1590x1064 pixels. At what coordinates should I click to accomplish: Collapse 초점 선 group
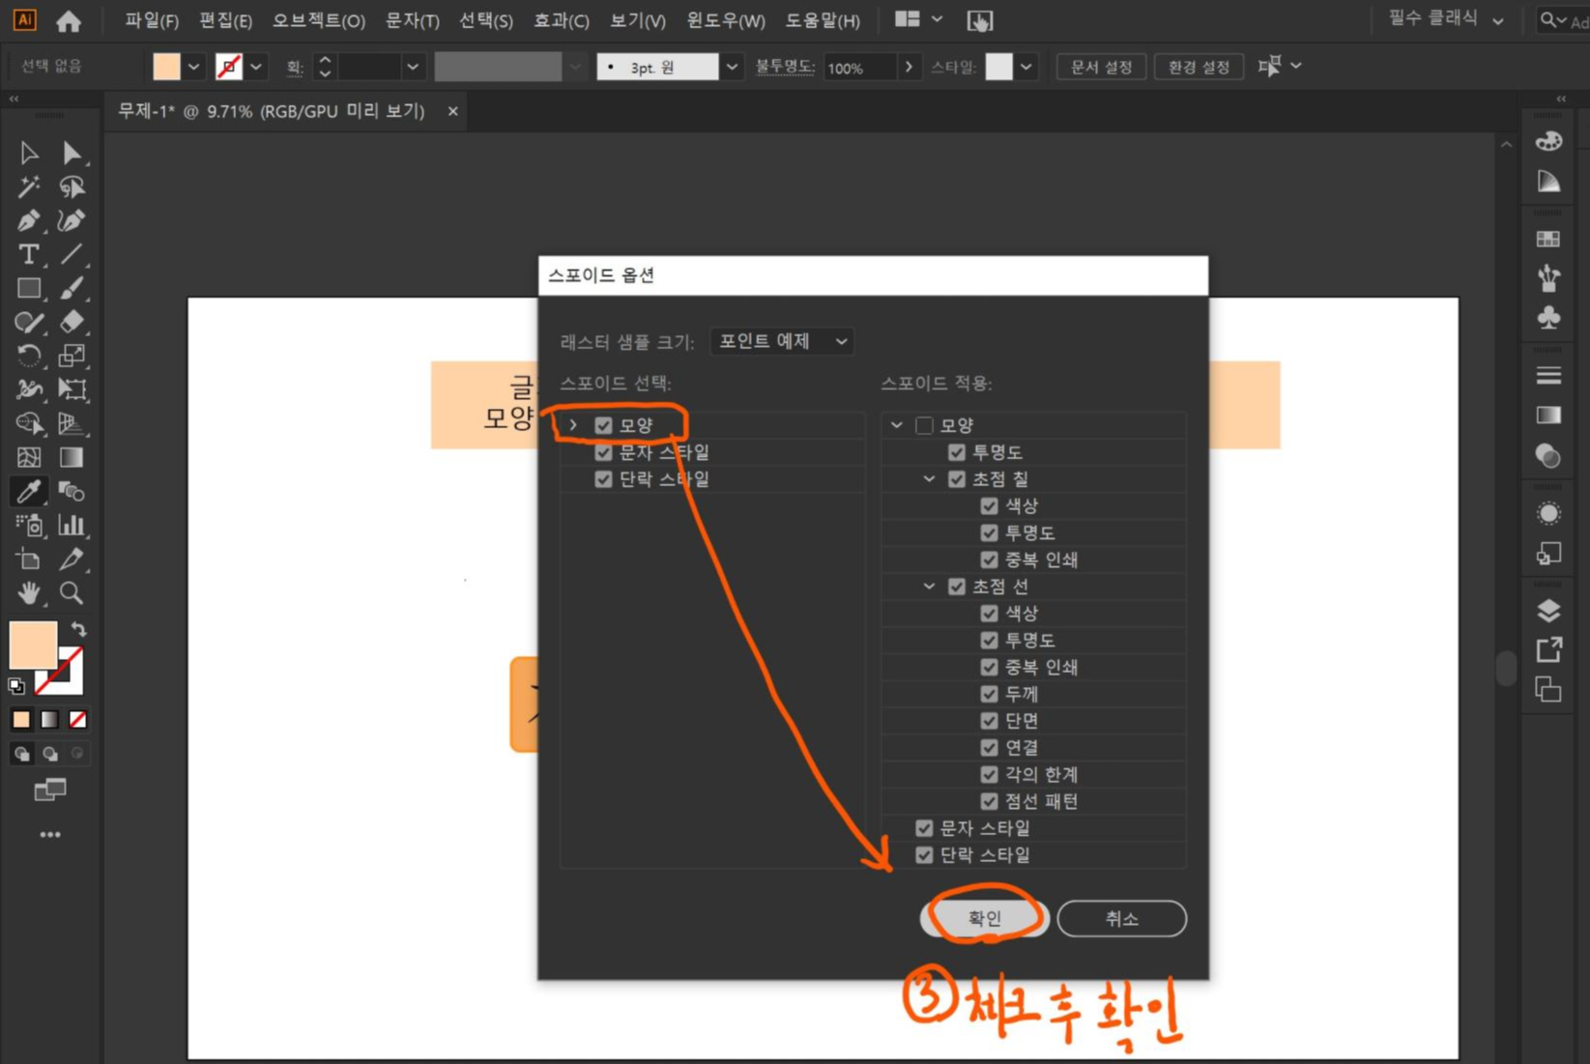929,587
